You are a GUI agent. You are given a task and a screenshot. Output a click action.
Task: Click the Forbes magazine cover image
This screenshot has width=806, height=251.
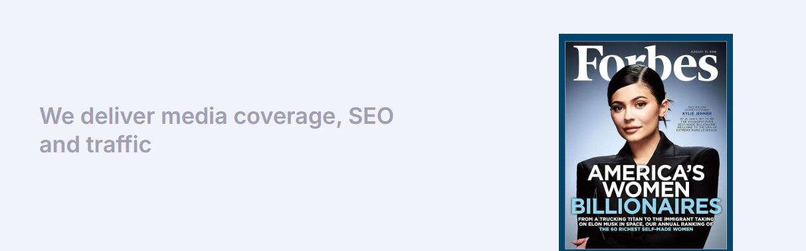coord(645,142)
